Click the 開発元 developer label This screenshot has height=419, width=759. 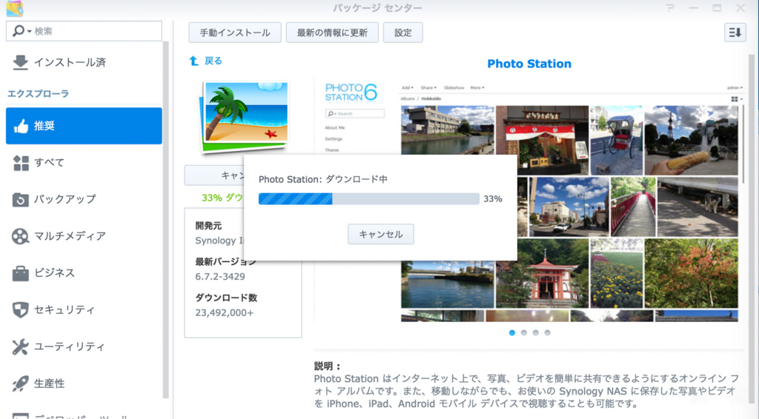pos(208,226)
